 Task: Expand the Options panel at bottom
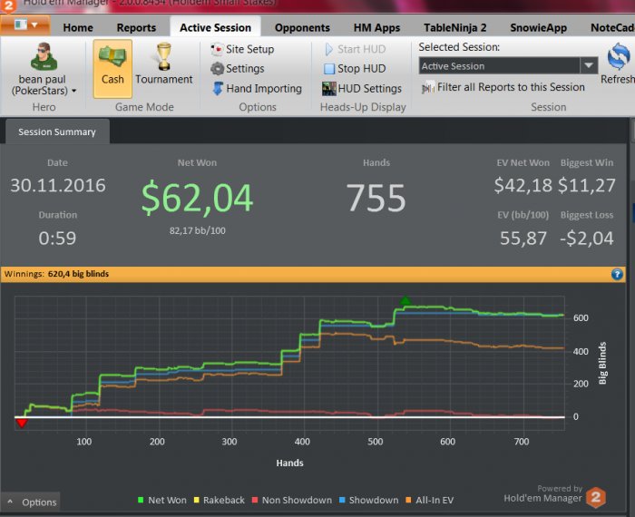31,502
